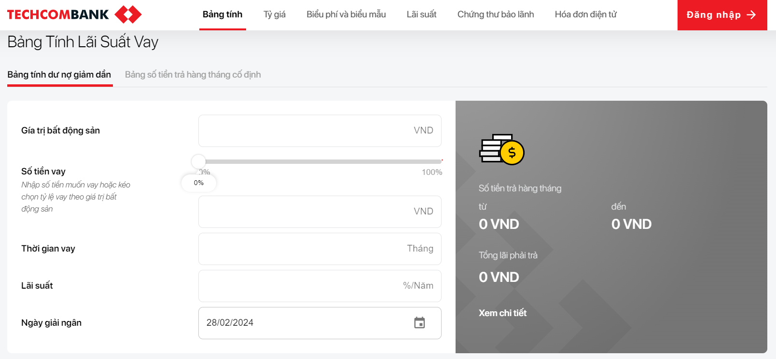The width and height of the screenshot is (776, 359).
Task: Click the loan percentage slider handle
Action: click(198, 161)
